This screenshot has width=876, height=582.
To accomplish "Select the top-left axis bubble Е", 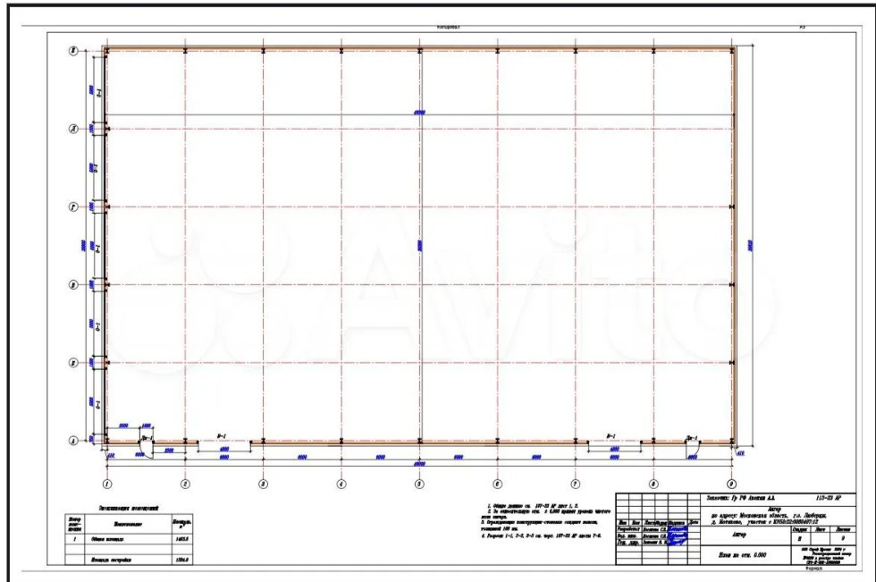I will (73, 51).
